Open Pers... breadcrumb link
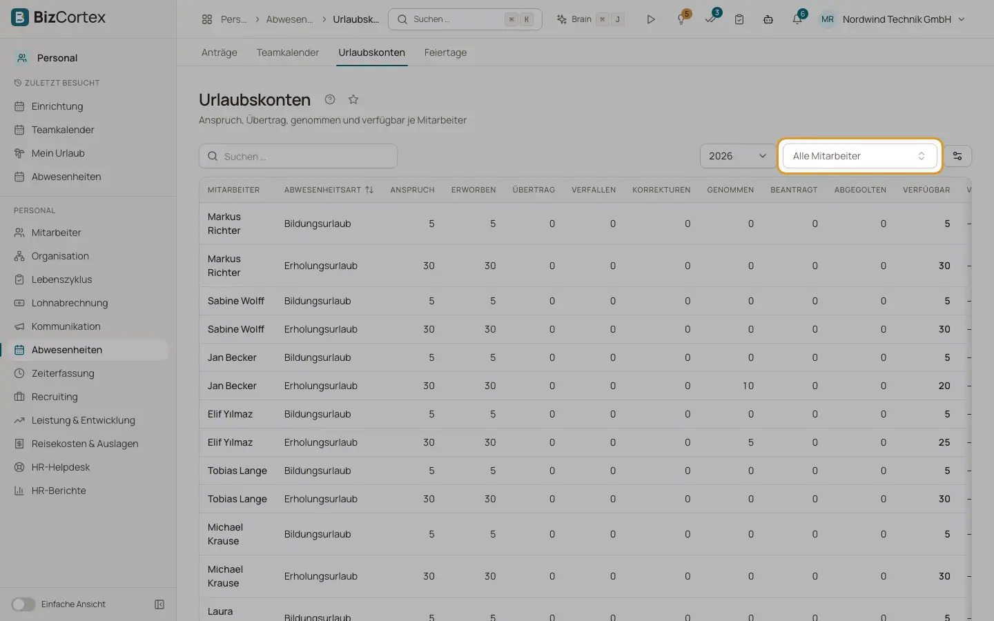 (233, 19)
